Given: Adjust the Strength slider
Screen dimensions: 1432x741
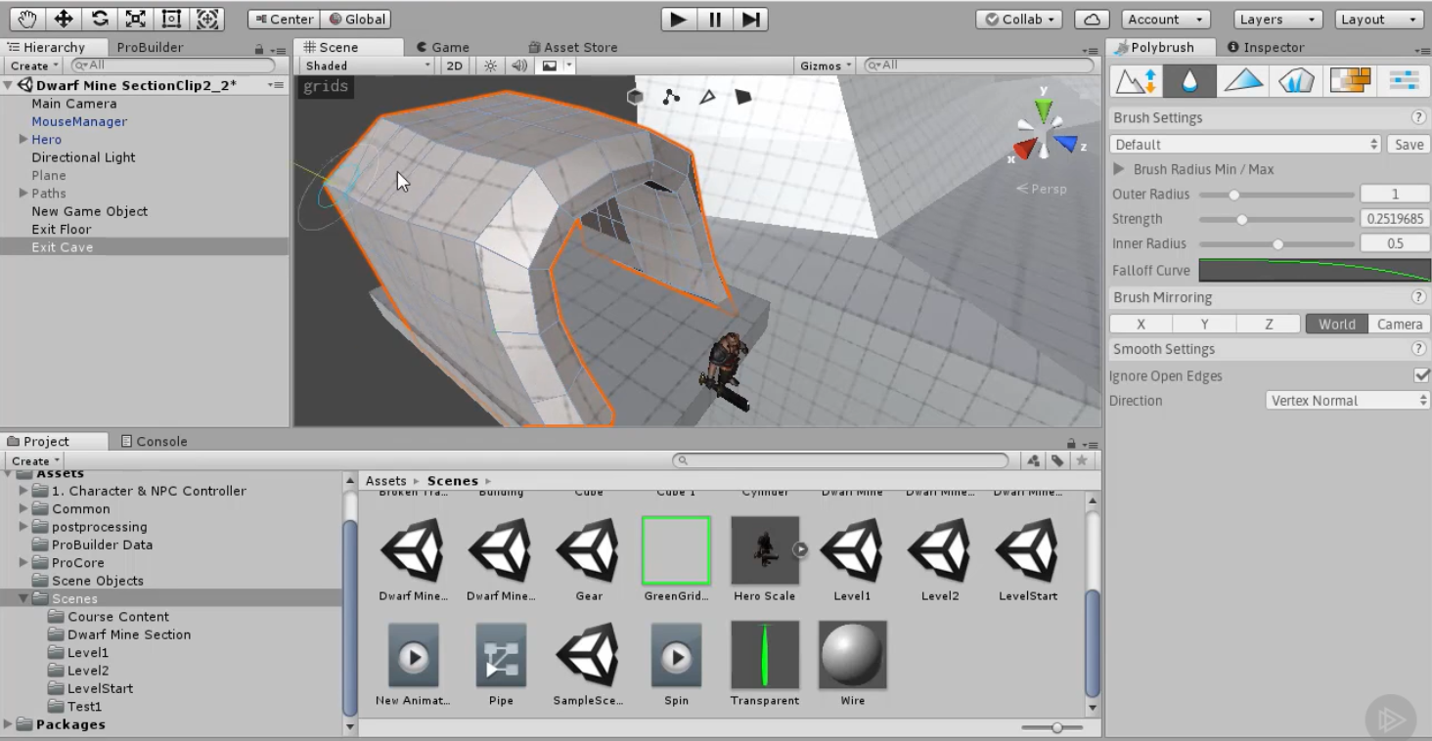Looking at the screenshot, I should 1276,219.
